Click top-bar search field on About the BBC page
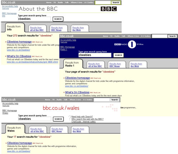178x154 pixels. tap(103, 3)
